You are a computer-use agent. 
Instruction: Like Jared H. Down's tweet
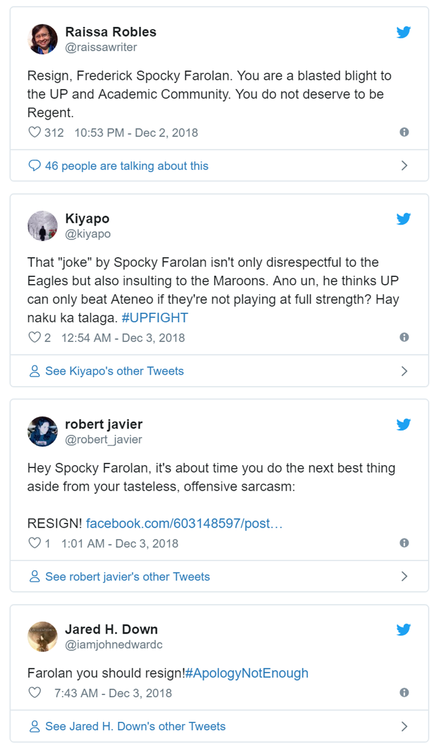34,693
